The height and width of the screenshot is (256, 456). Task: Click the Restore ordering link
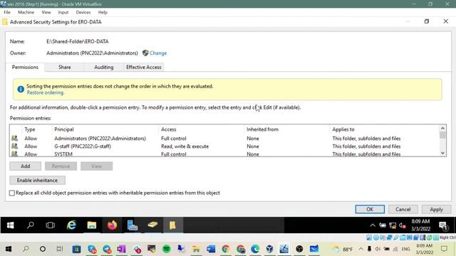(46, 92)
